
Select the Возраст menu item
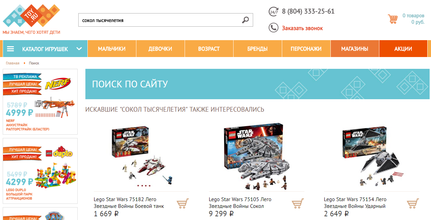point(209,49)
